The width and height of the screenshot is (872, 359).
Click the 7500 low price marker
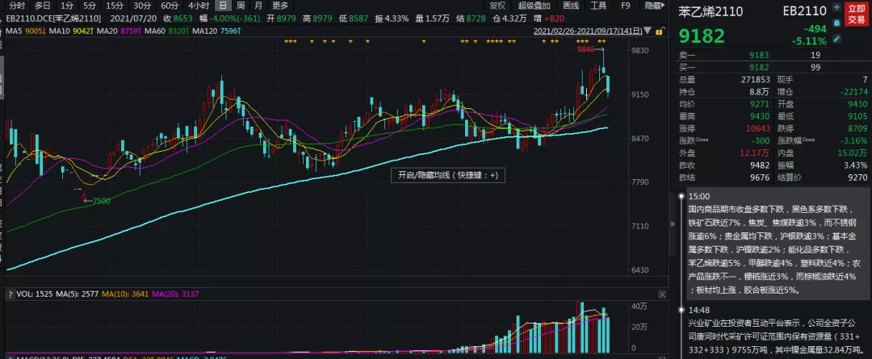(x=101, y=201)
